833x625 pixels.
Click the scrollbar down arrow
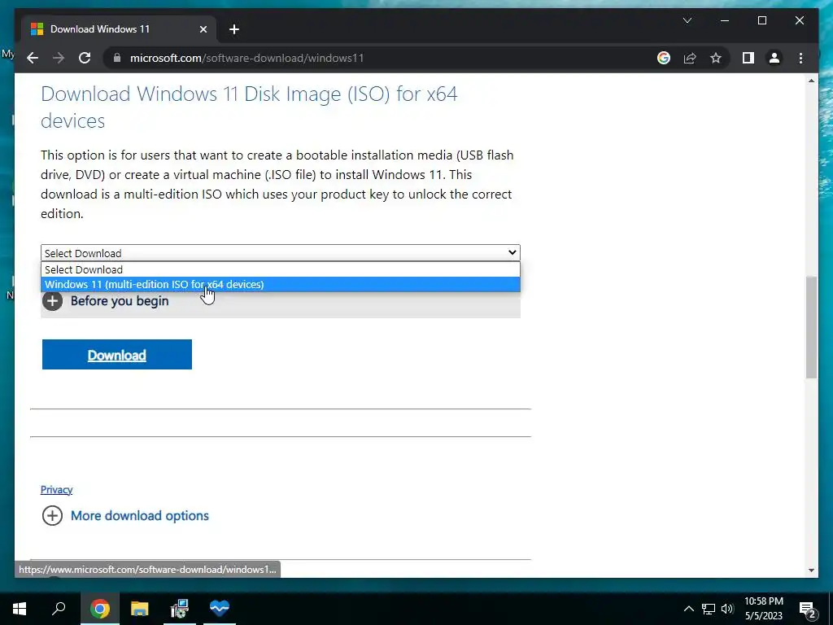click(x=811, y=570)
